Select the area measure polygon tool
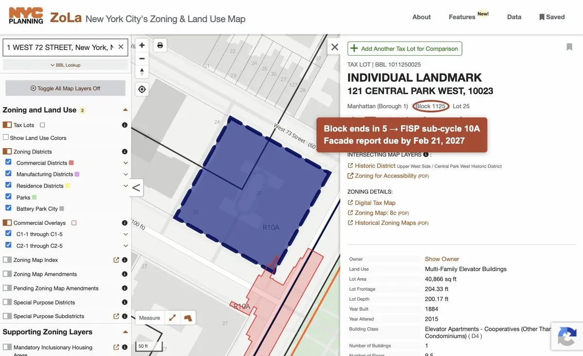 click(188, 318)
